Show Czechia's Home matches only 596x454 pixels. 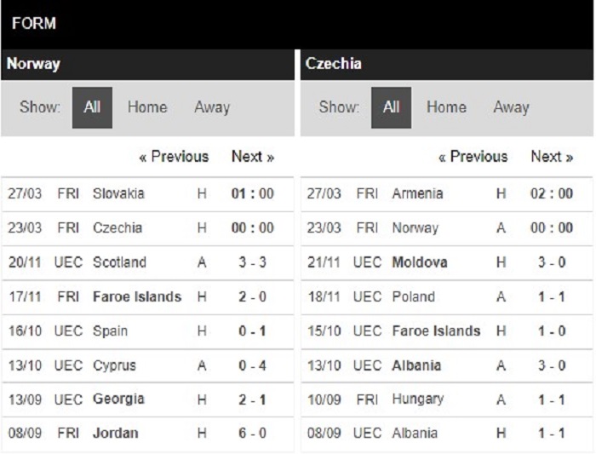pos(446,107)
